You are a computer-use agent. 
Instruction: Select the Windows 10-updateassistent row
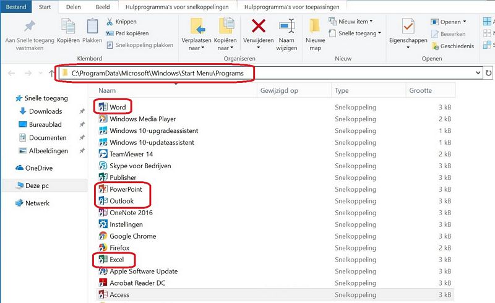point(275,142)
